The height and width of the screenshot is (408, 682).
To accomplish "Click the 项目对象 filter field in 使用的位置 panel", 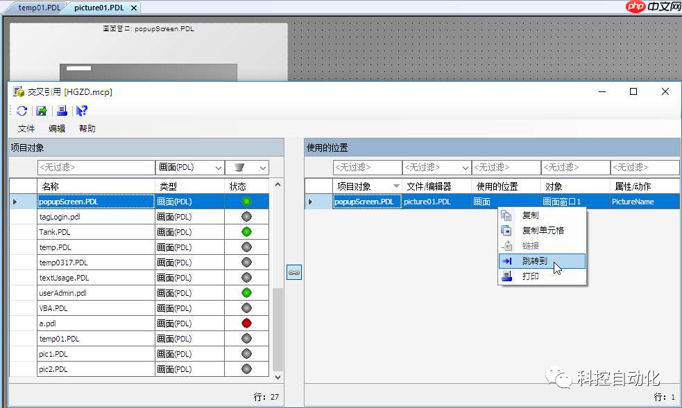I will click(368, 168).
